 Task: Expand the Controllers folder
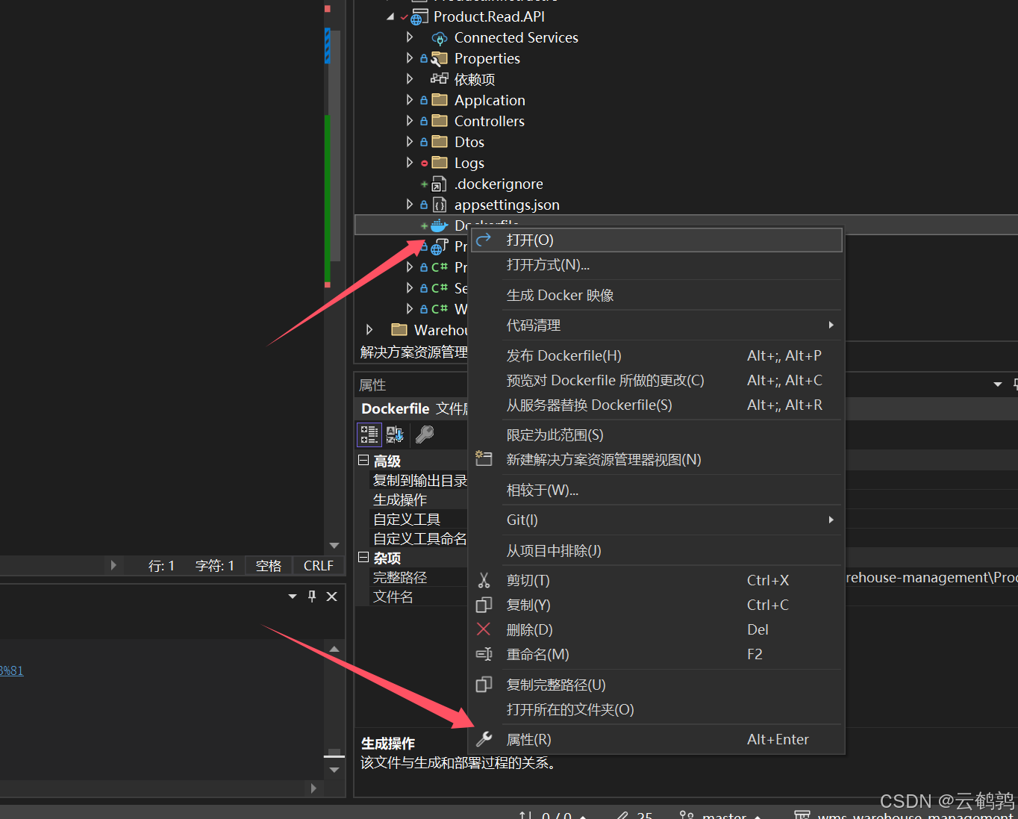click(408, 120)
